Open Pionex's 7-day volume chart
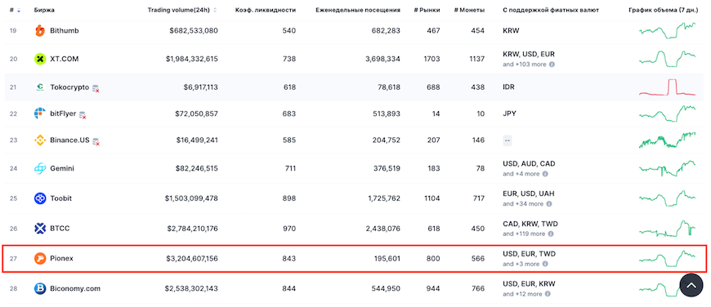 tap(667, 259)
